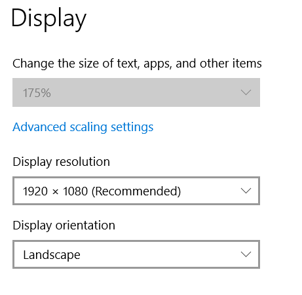
Task: Click the '(Recommended)' text in the resolution box
Action: (x=136, y=191)
